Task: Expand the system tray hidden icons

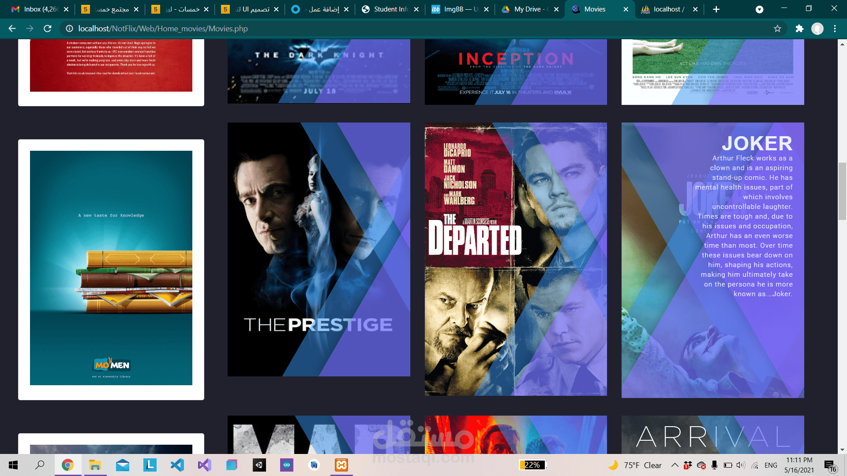Action: point(675,465)
